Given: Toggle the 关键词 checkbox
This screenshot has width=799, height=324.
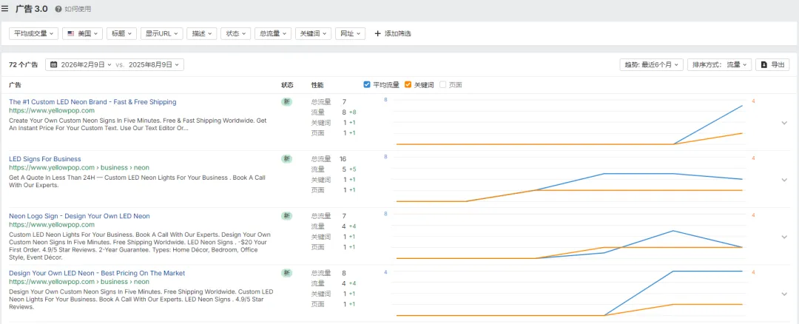Looking at the screenshot, I should coord(408,85).
